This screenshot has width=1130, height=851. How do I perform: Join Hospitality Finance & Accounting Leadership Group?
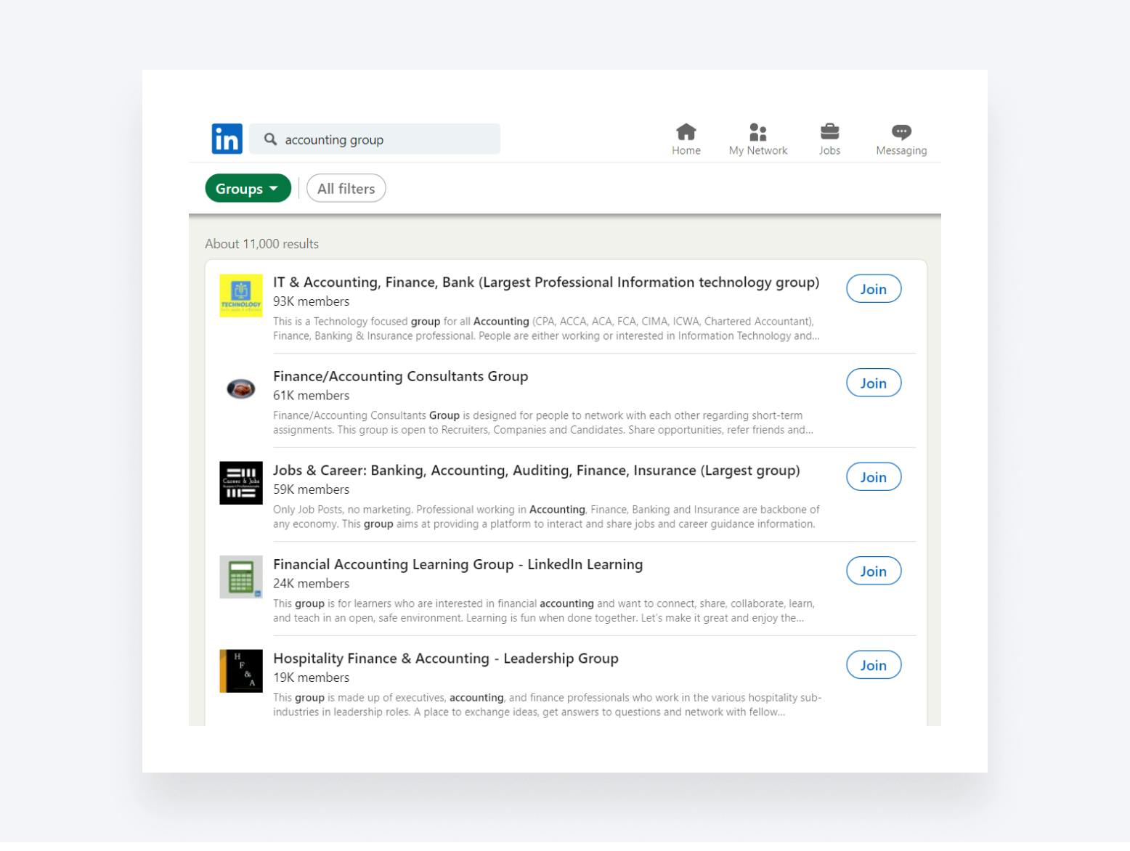point(873,665)
